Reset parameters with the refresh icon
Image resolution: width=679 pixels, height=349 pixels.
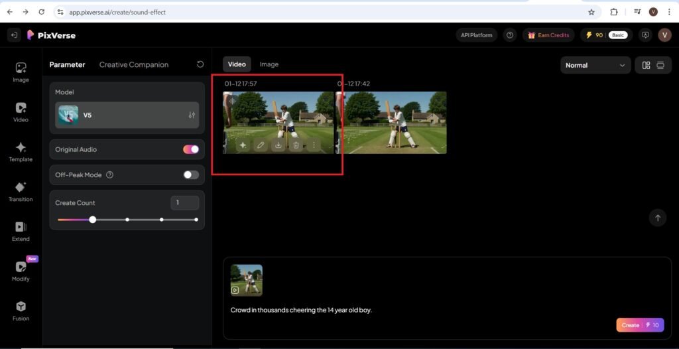200,64
